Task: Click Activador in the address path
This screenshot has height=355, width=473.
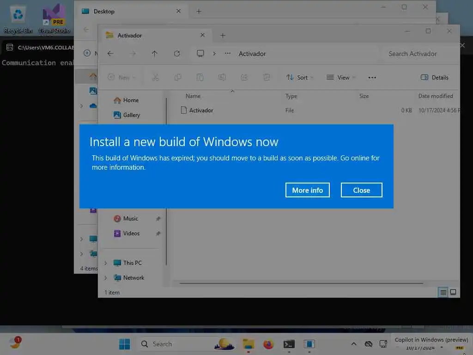Action: click(x=252, y=54)
